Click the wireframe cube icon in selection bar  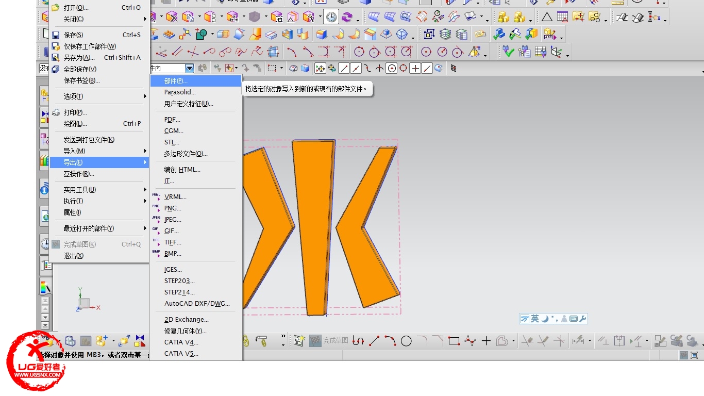click(x=293, y=68)
